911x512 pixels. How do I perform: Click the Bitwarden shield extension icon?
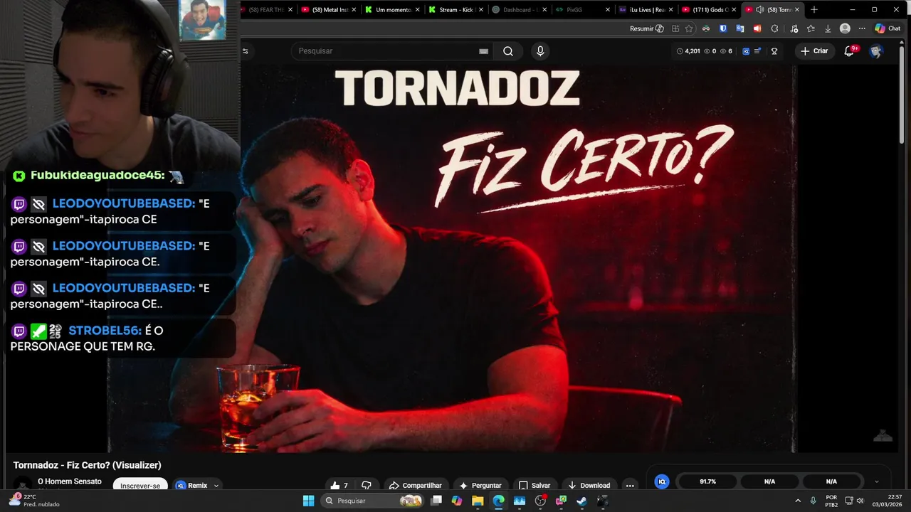click(x=723, y=28)
